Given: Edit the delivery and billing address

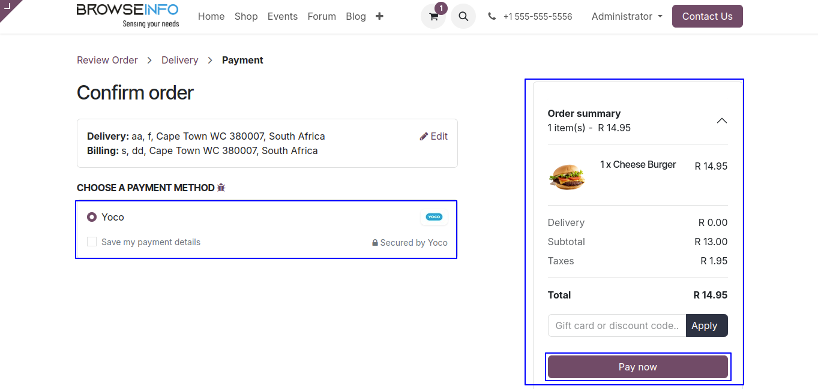Looking at the screenshot, I should 433,136.
